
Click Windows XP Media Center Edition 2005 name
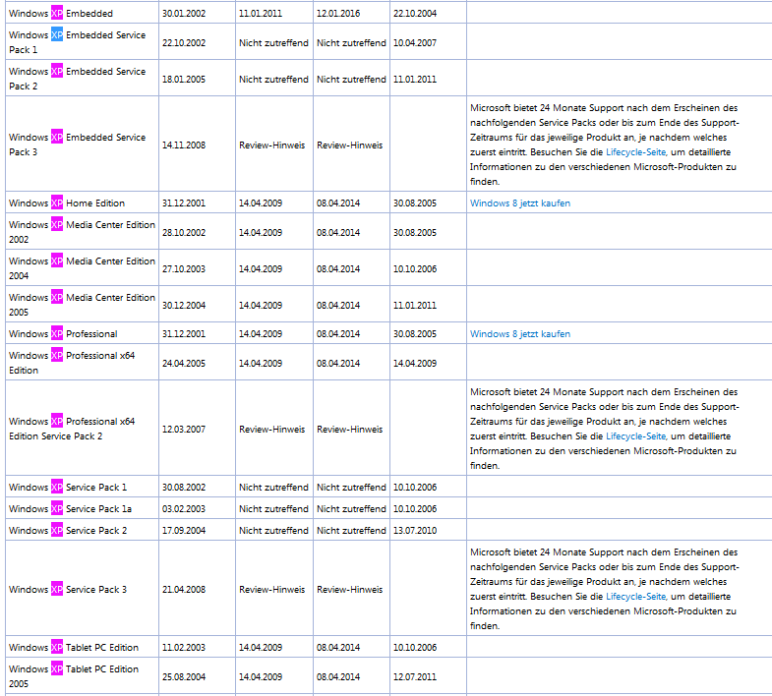(x=83, y=305)
